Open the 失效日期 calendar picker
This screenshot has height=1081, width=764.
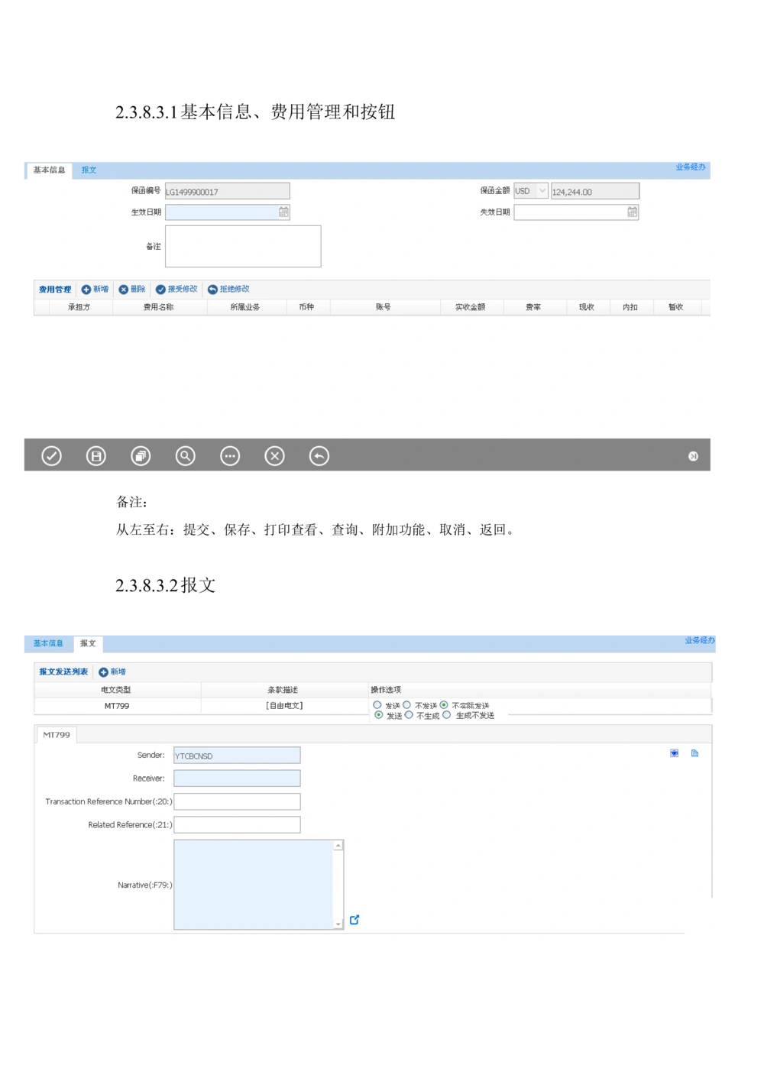(x=633, y=212)
